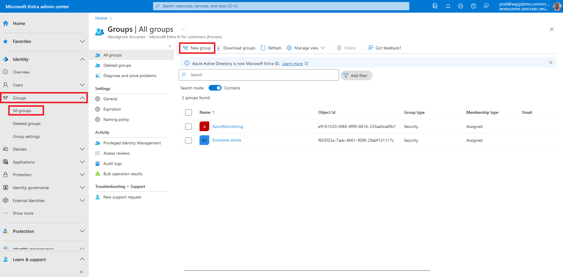
Task: Click the help question mark icon
Action: 473,6
